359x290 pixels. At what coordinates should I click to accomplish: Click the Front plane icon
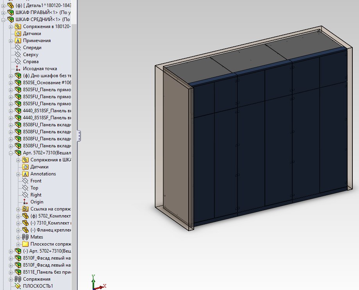(x=25, y=181)
